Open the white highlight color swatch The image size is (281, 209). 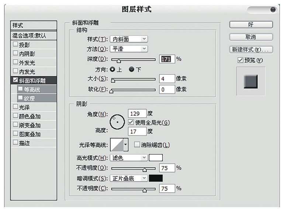pos(156,158)
